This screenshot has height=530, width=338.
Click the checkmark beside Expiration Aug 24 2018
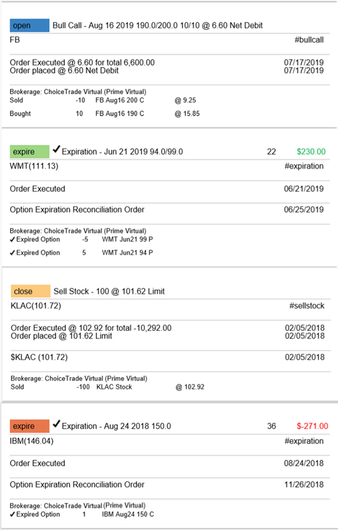pyautogui.click(x=56, y=423)
